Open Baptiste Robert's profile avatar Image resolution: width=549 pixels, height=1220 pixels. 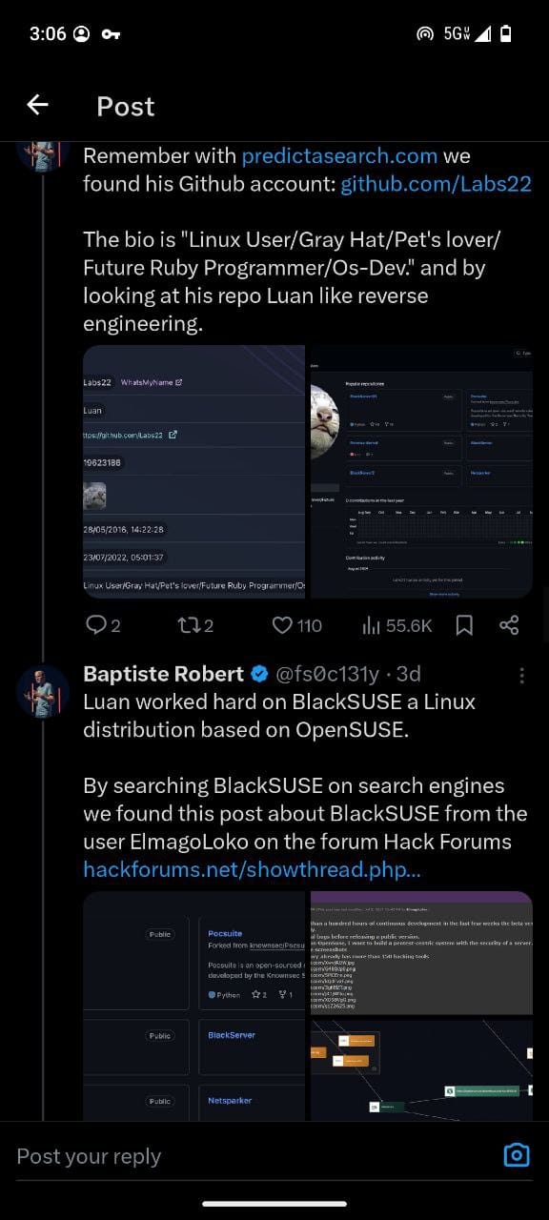(x=43, y=692)
